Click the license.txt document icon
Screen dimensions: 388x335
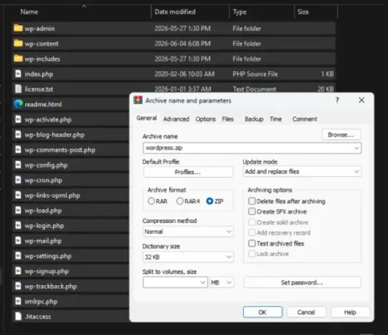(x=18, y=89)
